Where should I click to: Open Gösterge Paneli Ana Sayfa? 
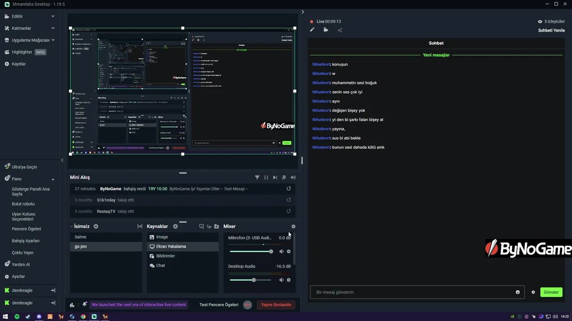coord(30,192)
